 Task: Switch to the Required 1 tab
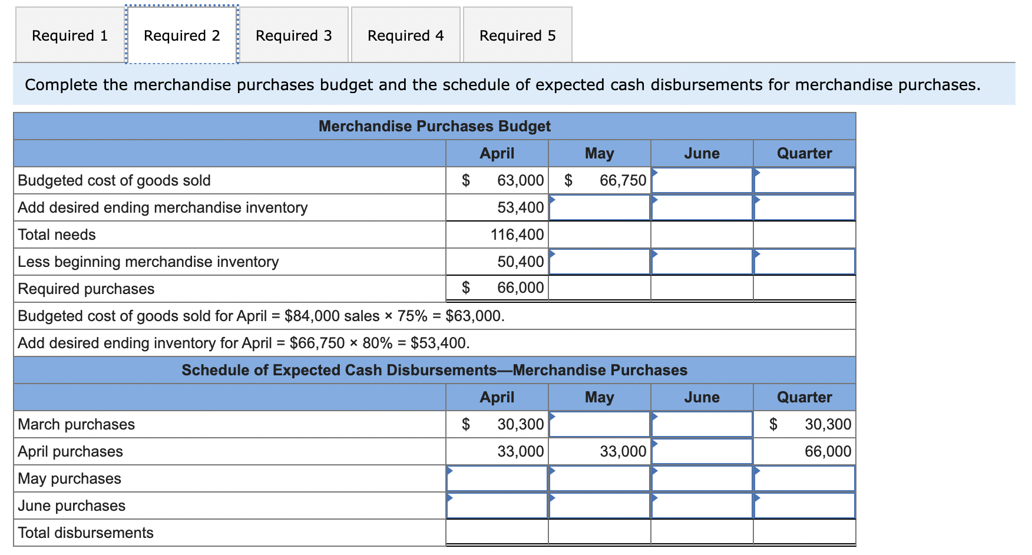click(x=70, y=35)
